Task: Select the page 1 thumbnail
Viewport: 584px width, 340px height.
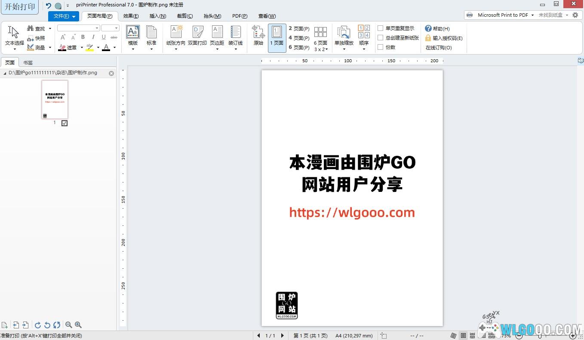Action: (55, 100)
